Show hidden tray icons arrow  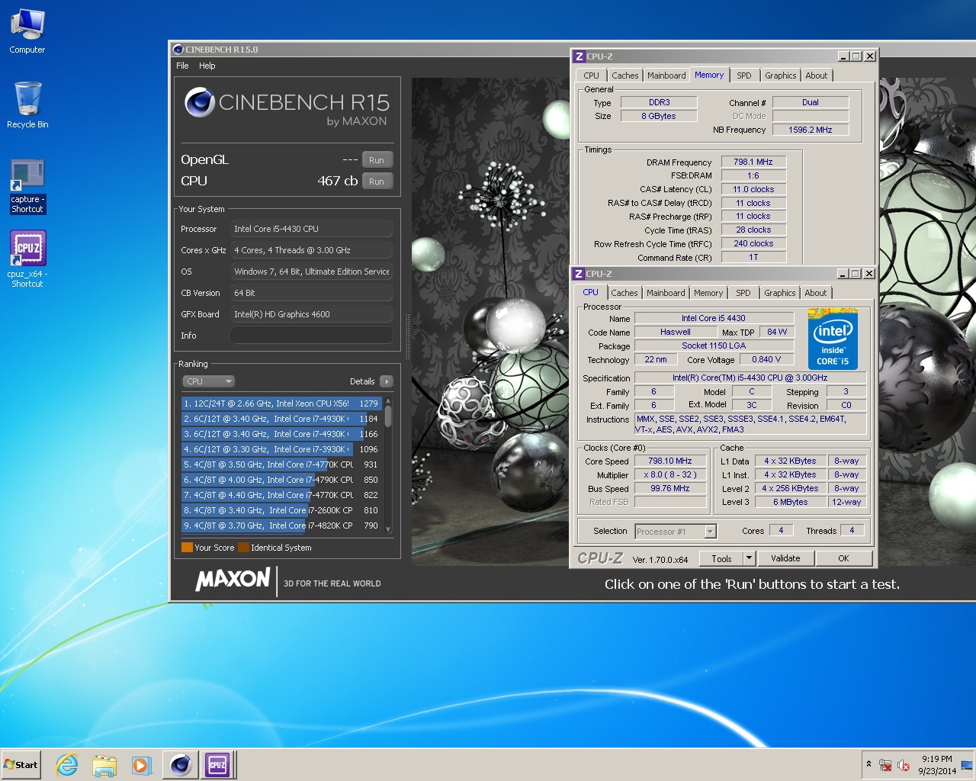(x=868, y=764)
